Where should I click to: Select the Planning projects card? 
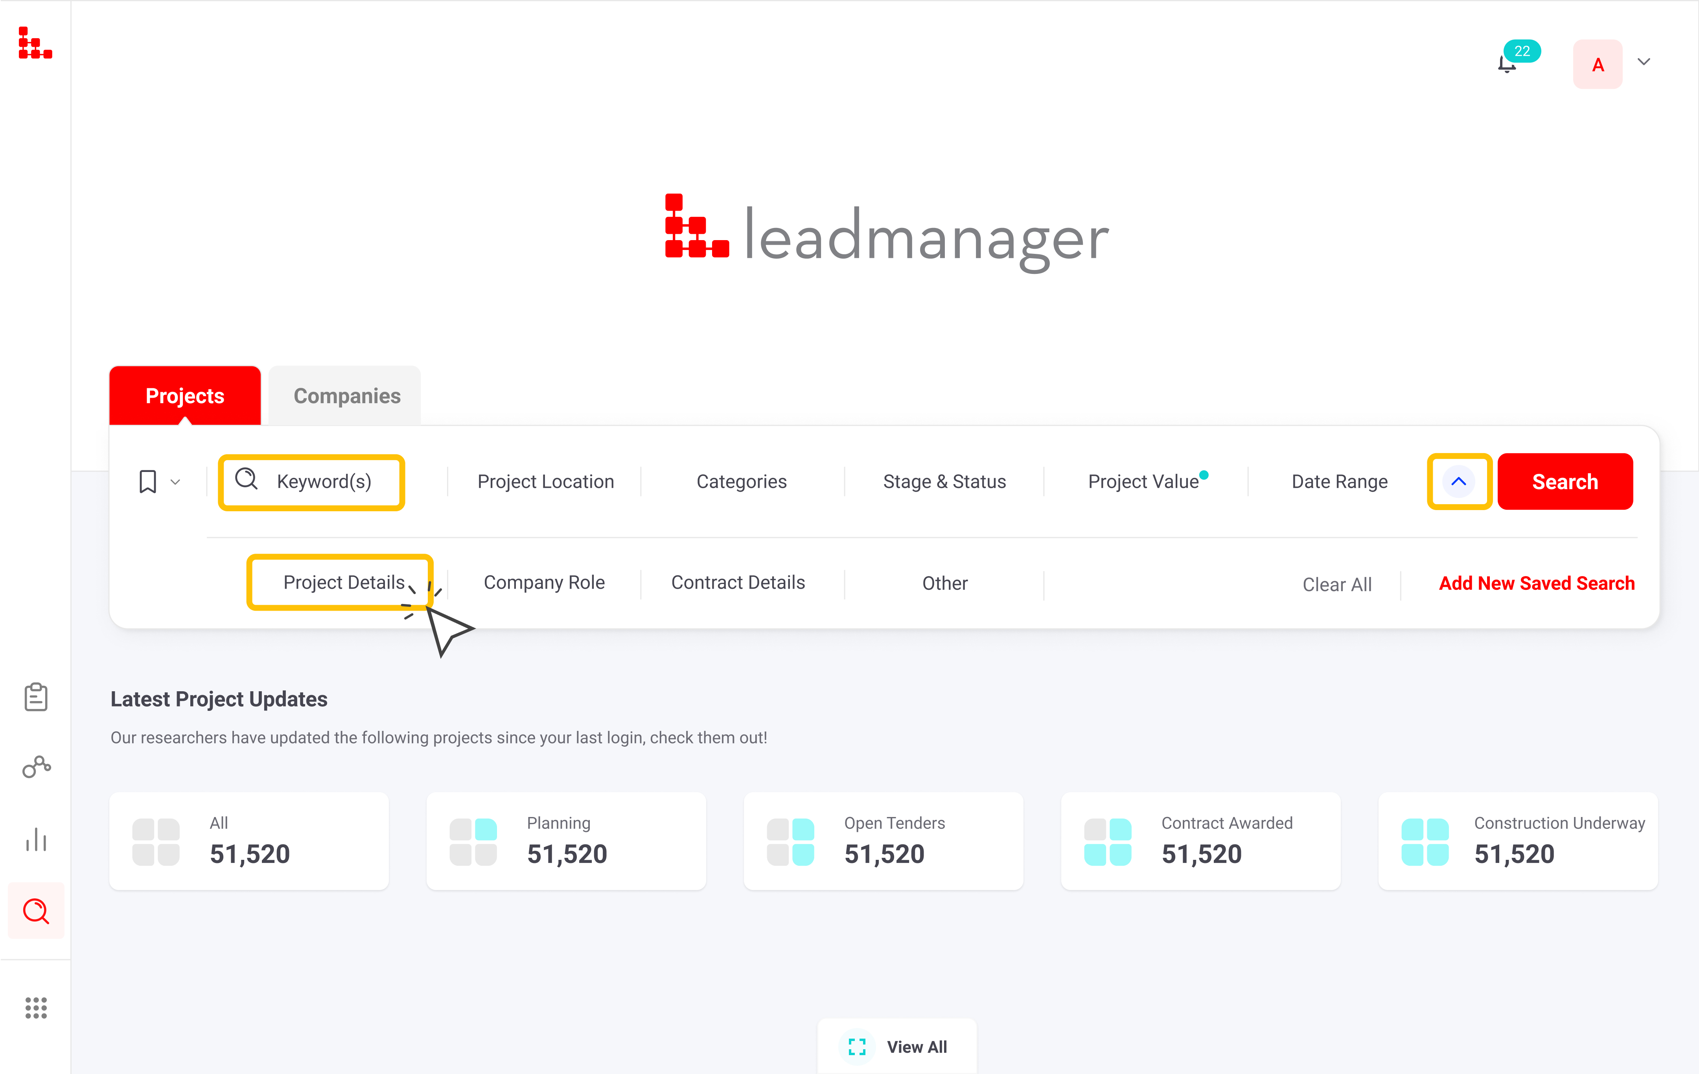[566, 841]
